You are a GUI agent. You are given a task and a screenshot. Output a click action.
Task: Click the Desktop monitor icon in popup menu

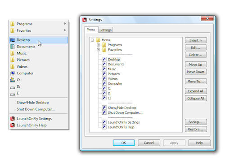pos(13,40)
